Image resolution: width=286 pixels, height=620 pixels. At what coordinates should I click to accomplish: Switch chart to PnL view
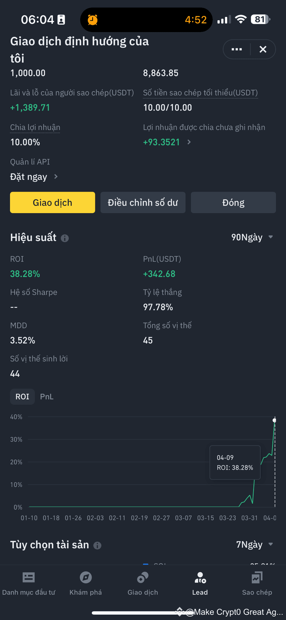47,397
